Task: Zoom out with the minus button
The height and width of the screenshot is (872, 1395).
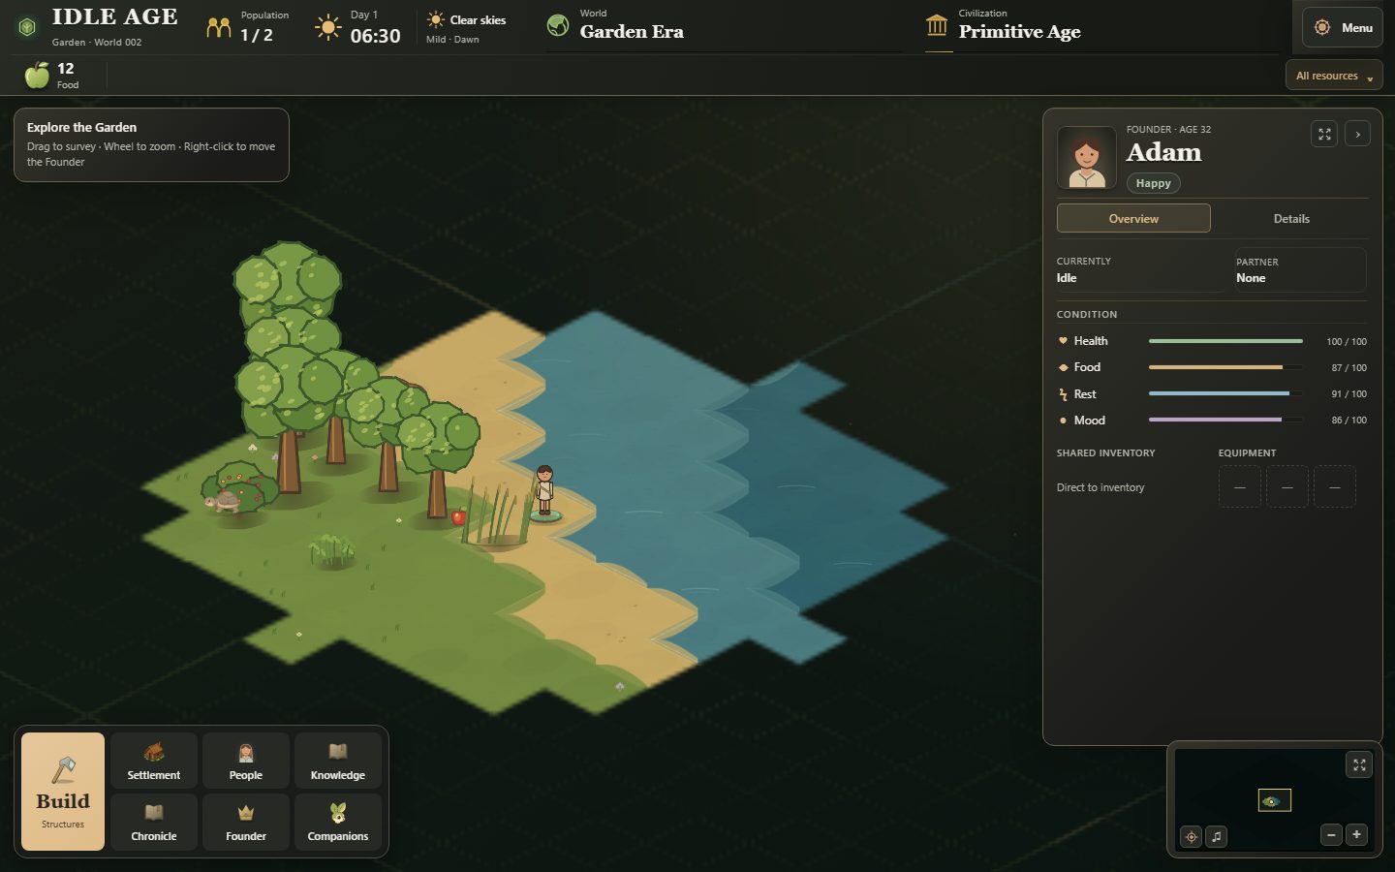Action: coord(1331,834)
